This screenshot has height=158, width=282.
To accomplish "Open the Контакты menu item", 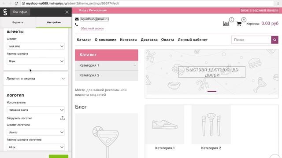I will [129, 39].
